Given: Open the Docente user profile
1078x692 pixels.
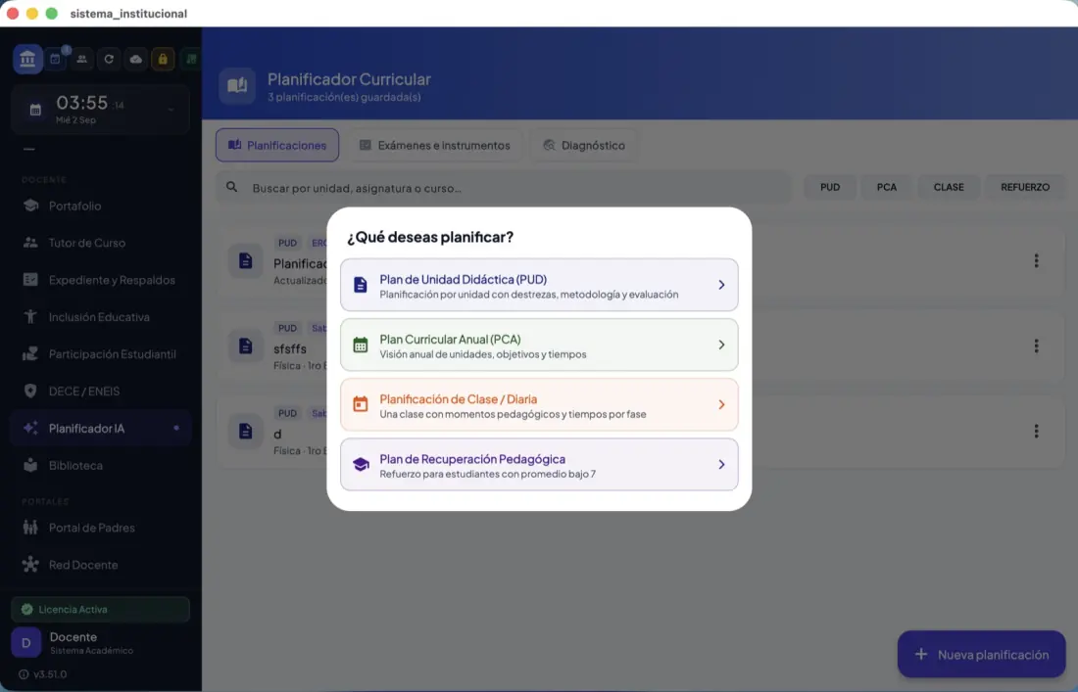Looking at the screenshot, I should [100, 642].
